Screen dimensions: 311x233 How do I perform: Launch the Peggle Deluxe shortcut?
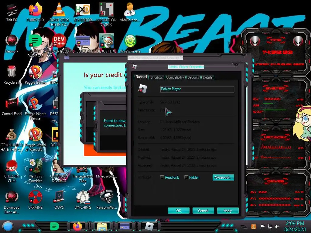click(x=36, y=75)
